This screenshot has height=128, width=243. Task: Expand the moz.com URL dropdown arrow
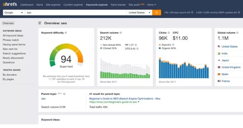[x=139, y=102]
